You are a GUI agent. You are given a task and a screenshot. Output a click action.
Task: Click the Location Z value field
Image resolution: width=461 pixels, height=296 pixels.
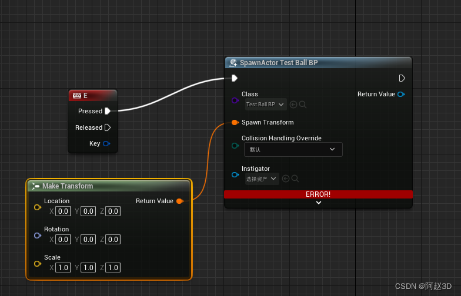coord(113,211)
